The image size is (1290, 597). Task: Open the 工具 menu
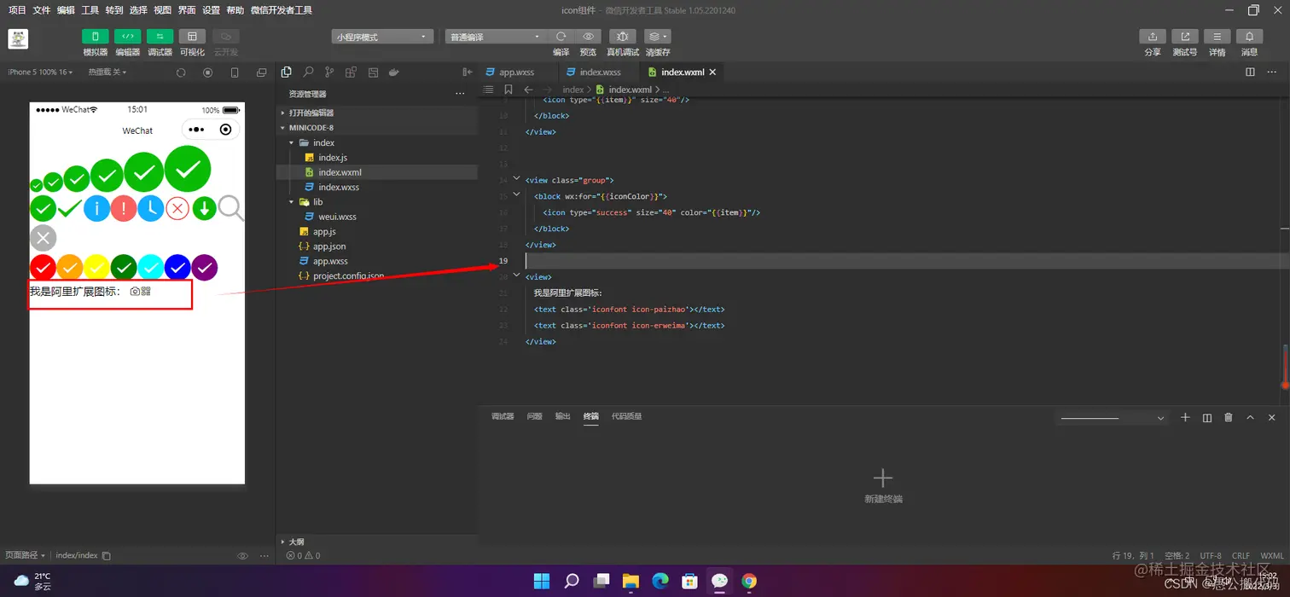90,10
